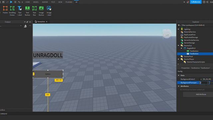The height and width of the screenshot is (120, 213).
Task: Click the red notification icon
Action: pos(188,2)
